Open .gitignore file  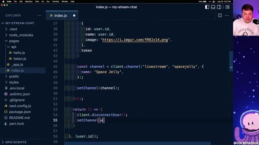[x=17, y=100]
